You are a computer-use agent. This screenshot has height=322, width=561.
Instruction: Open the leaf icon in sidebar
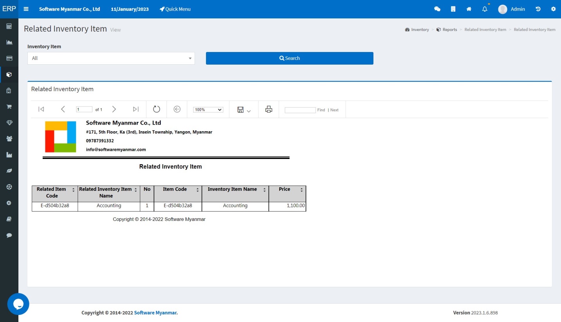pos(9,171)
